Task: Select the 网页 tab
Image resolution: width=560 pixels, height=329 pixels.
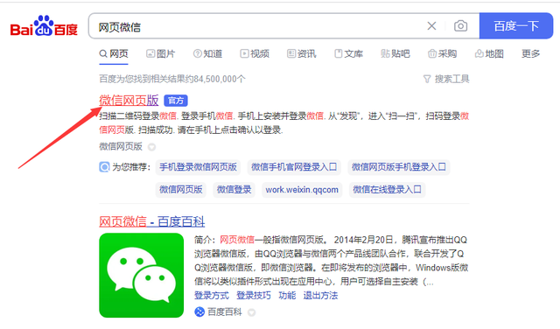Action: coord(114,54)
